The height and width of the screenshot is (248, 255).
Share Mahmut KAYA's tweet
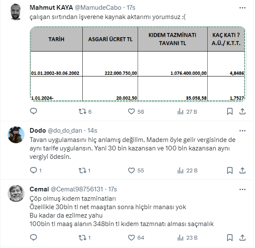point(242,112)
